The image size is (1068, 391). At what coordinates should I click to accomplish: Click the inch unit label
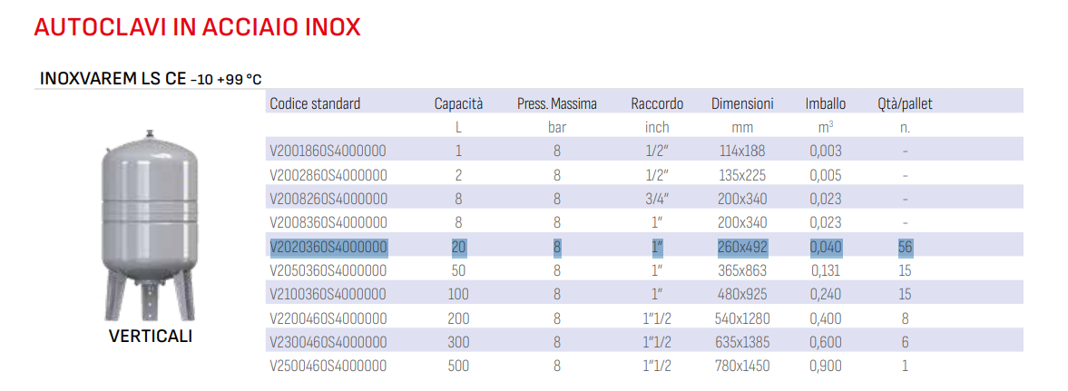[x=657, y=127]
